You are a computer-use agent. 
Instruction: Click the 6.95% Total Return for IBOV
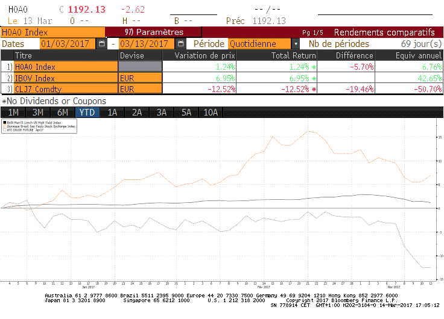[299, 78]
